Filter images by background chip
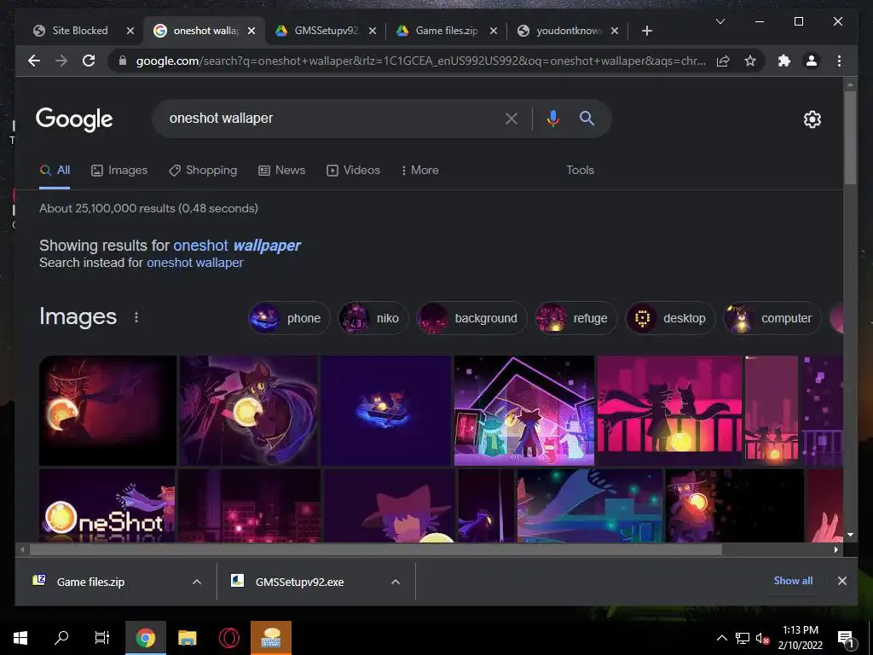Screen dimensions: 873x655 (x=471, y=318)
